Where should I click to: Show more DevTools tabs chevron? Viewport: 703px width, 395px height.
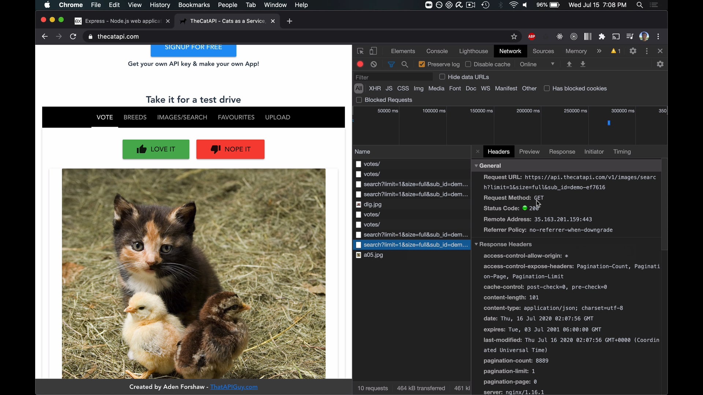599,51
